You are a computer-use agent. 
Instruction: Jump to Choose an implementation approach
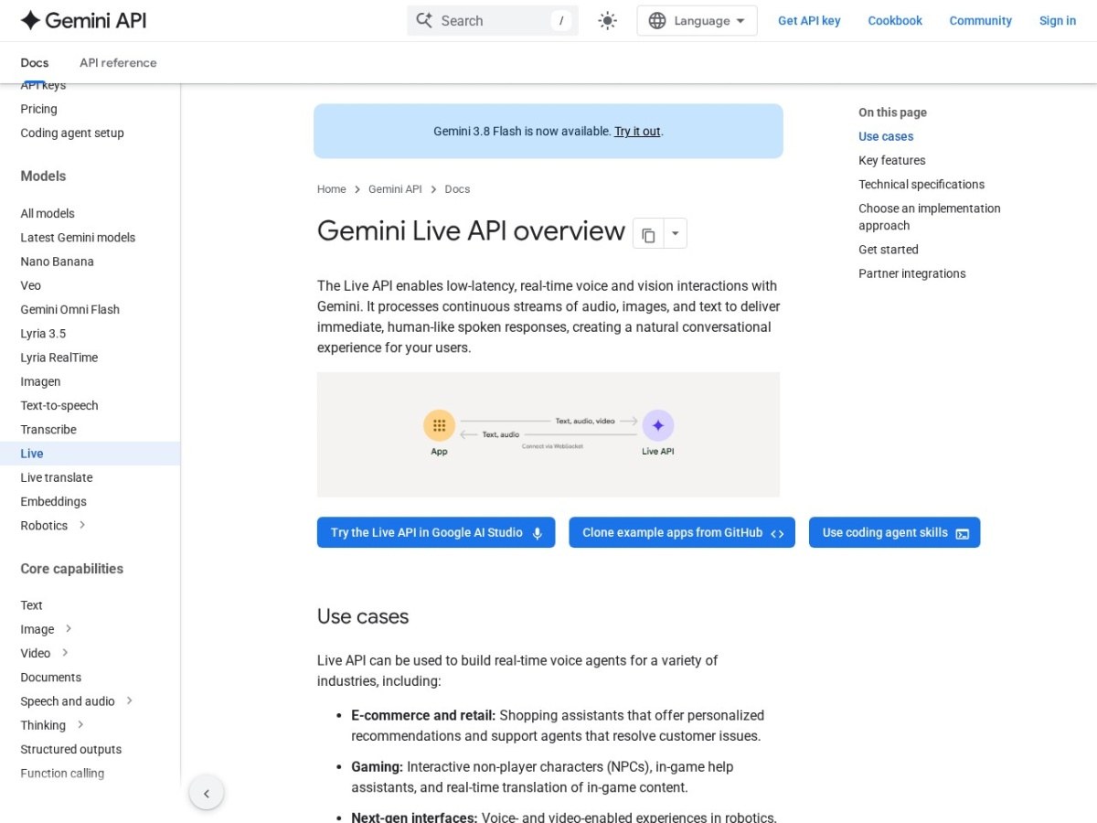point(930,217)
